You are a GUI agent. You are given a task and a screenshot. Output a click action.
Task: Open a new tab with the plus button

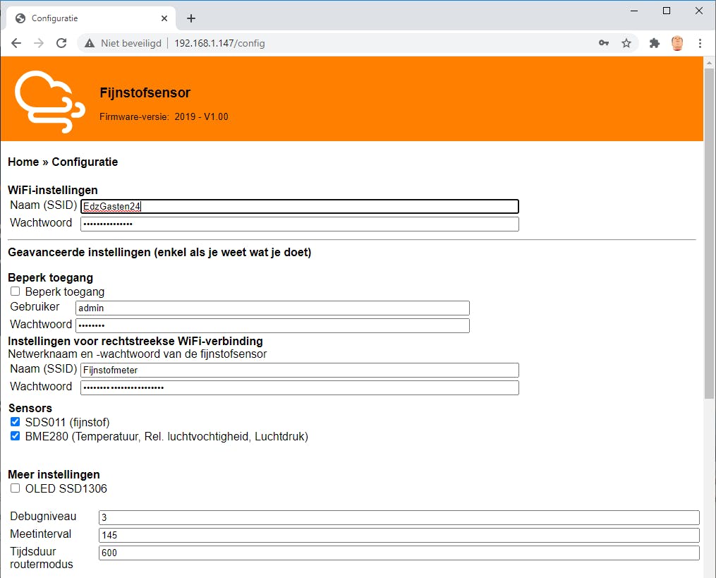pos(191,18)
